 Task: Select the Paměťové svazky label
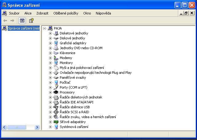coord(73,78)
